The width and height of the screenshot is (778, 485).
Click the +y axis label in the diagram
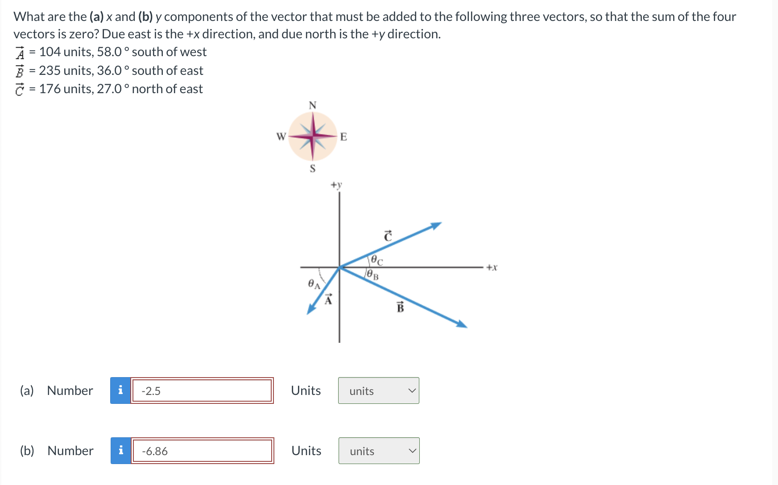[336, 184]
